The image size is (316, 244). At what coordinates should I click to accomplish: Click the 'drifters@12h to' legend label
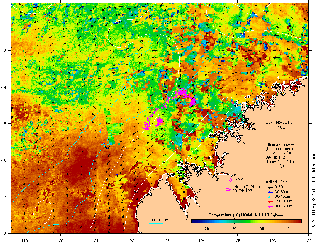(x=246, y=187)
